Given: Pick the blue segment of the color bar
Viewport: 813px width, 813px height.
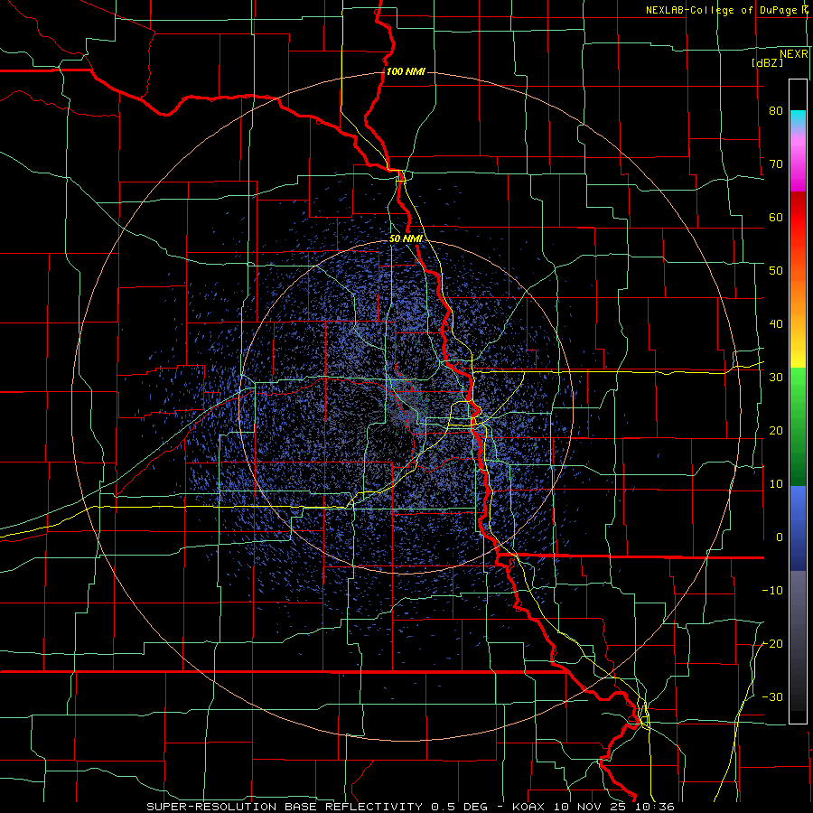Looking at the screenshot, I should pos(798,528).
